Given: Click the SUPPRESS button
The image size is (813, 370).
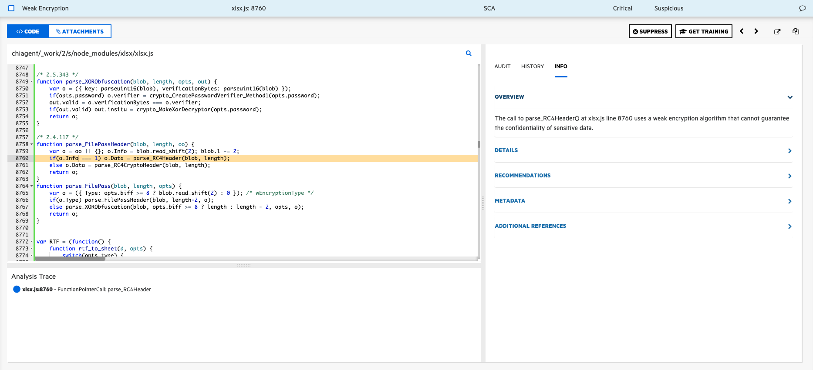Looking at the screenshot, I should pos(650,31).
